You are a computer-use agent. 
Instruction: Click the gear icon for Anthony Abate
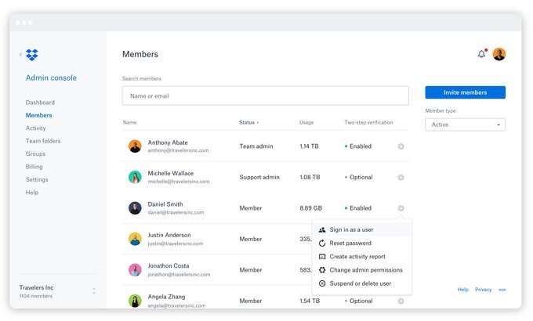click(x=401, y=146)
